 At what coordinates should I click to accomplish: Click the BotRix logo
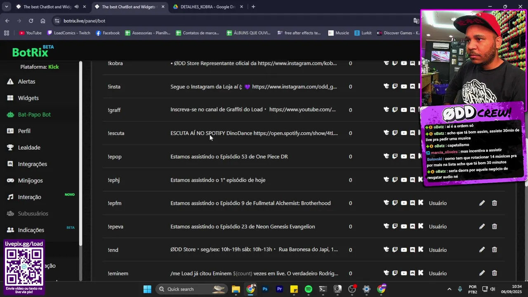coord(33,52)
